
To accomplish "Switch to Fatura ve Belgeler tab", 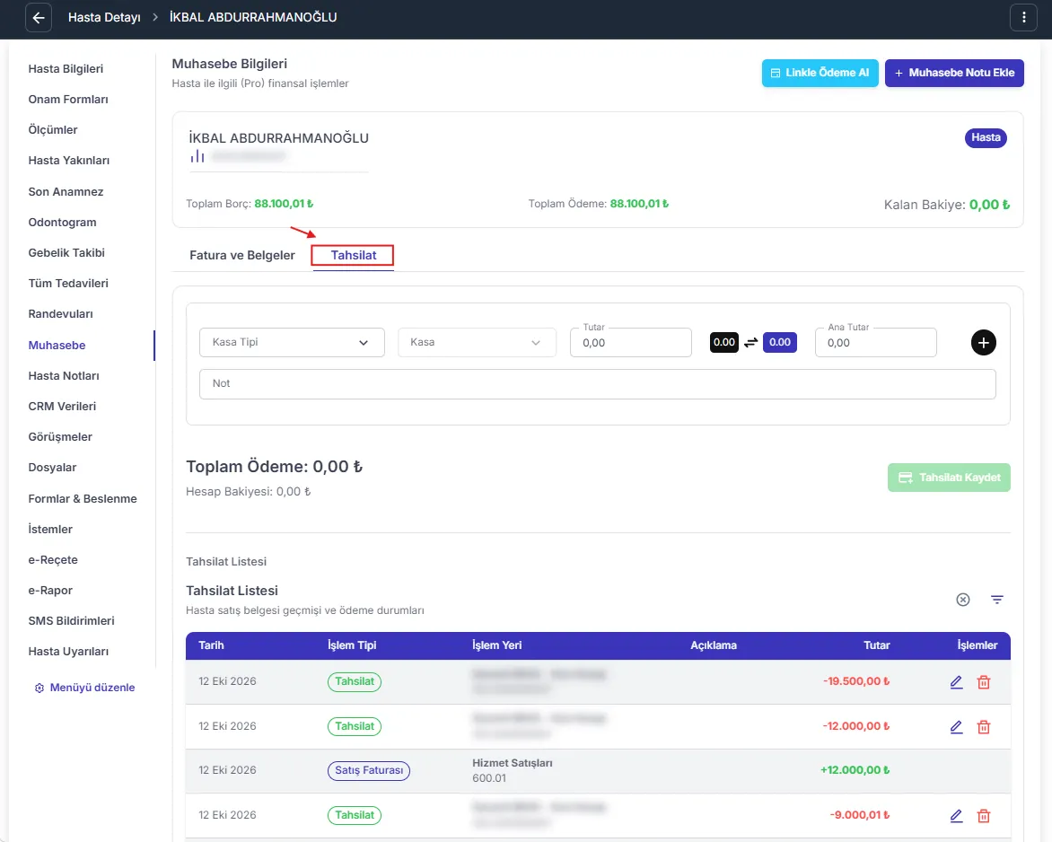I will click(242, 255).
